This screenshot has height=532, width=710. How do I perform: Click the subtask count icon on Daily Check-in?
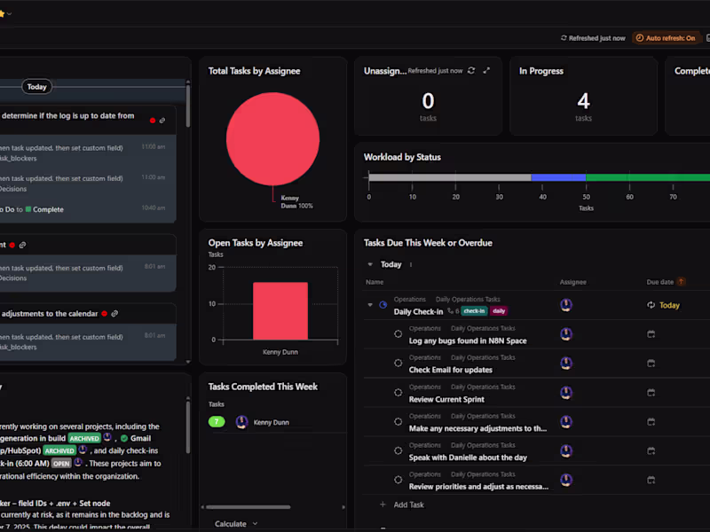(x=454, y=311)
